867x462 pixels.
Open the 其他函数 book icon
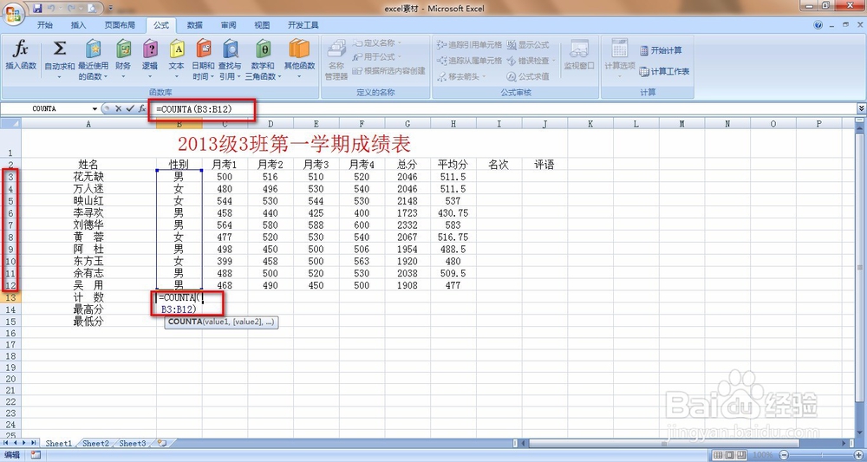tap(299, 49)
